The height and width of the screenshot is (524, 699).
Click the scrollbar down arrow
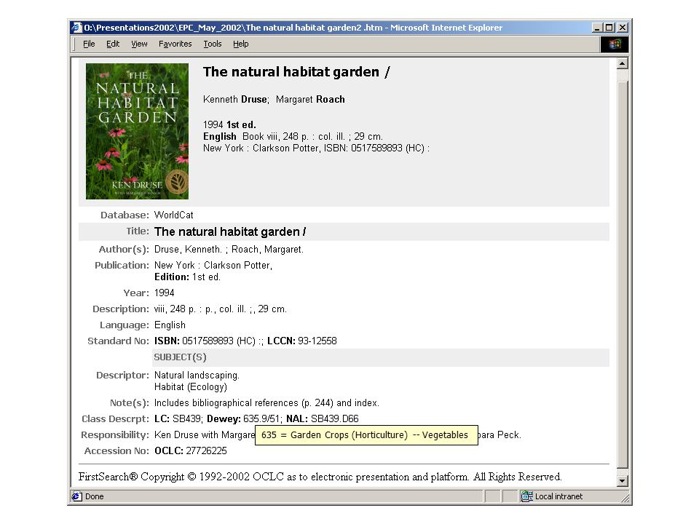click(x=623, y=481)
